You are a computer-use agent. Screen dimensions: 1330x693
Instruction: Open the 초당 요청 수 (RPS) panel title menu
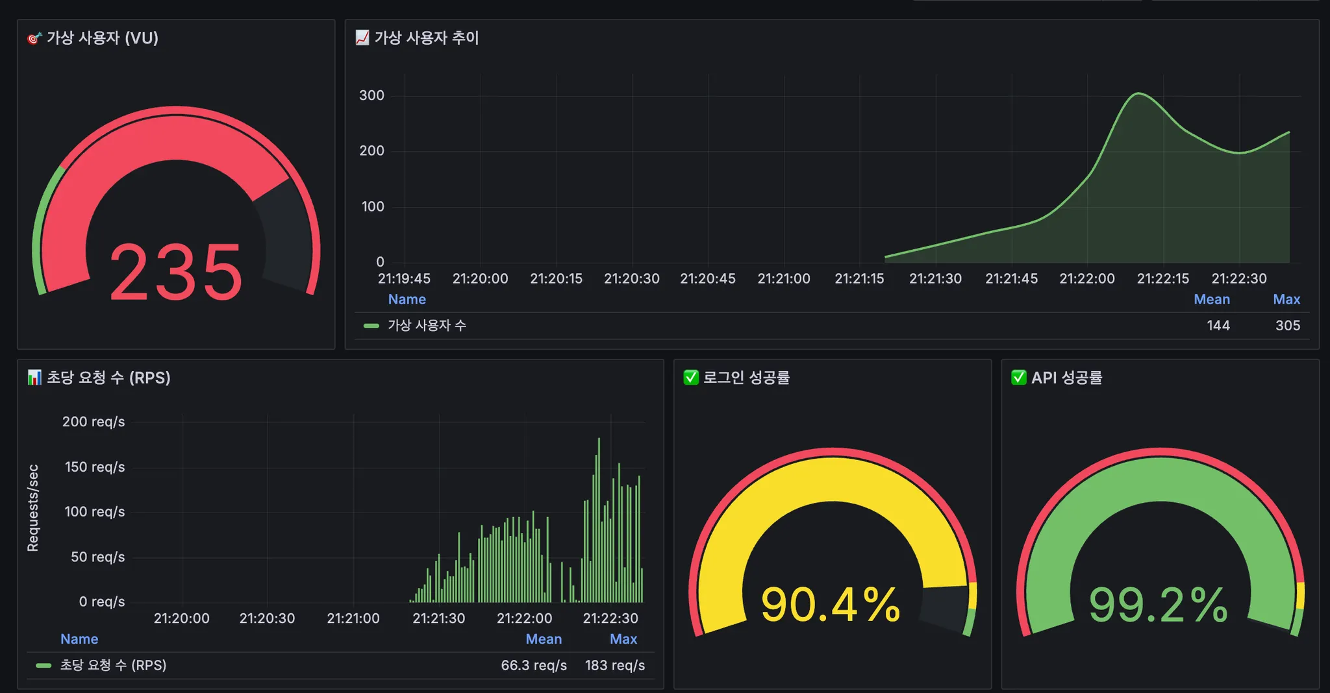[108, 378]
